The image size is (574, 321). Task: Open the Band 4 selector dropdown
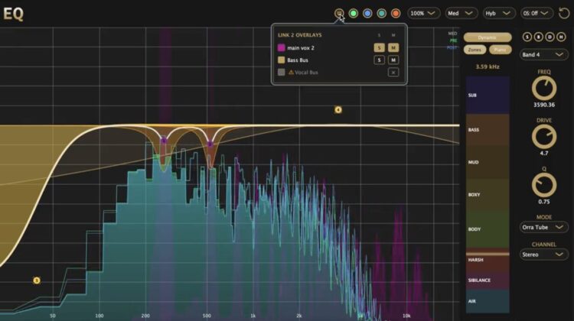point(543,54)
